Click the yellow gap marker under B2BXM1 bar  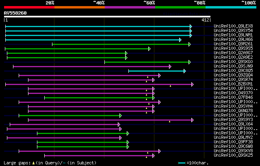[170, 86]
